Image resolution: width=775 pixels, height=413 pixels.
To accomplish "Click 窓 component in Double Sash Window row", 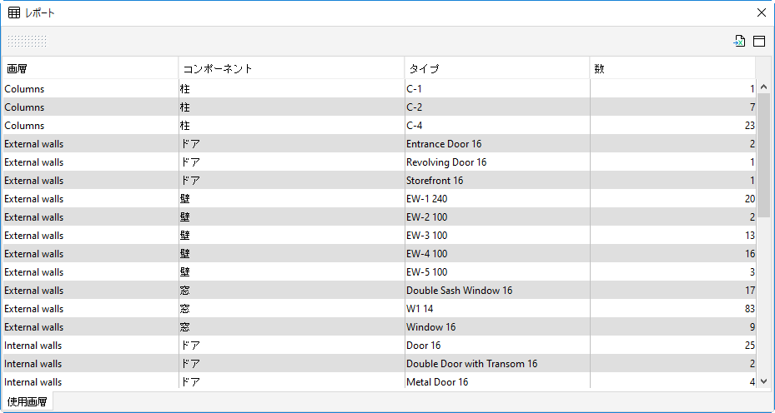I will pos(292,290).
